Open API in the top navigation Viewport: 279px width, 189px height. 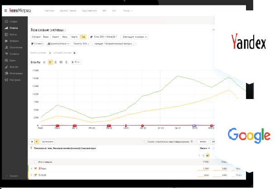pos(104,11)
